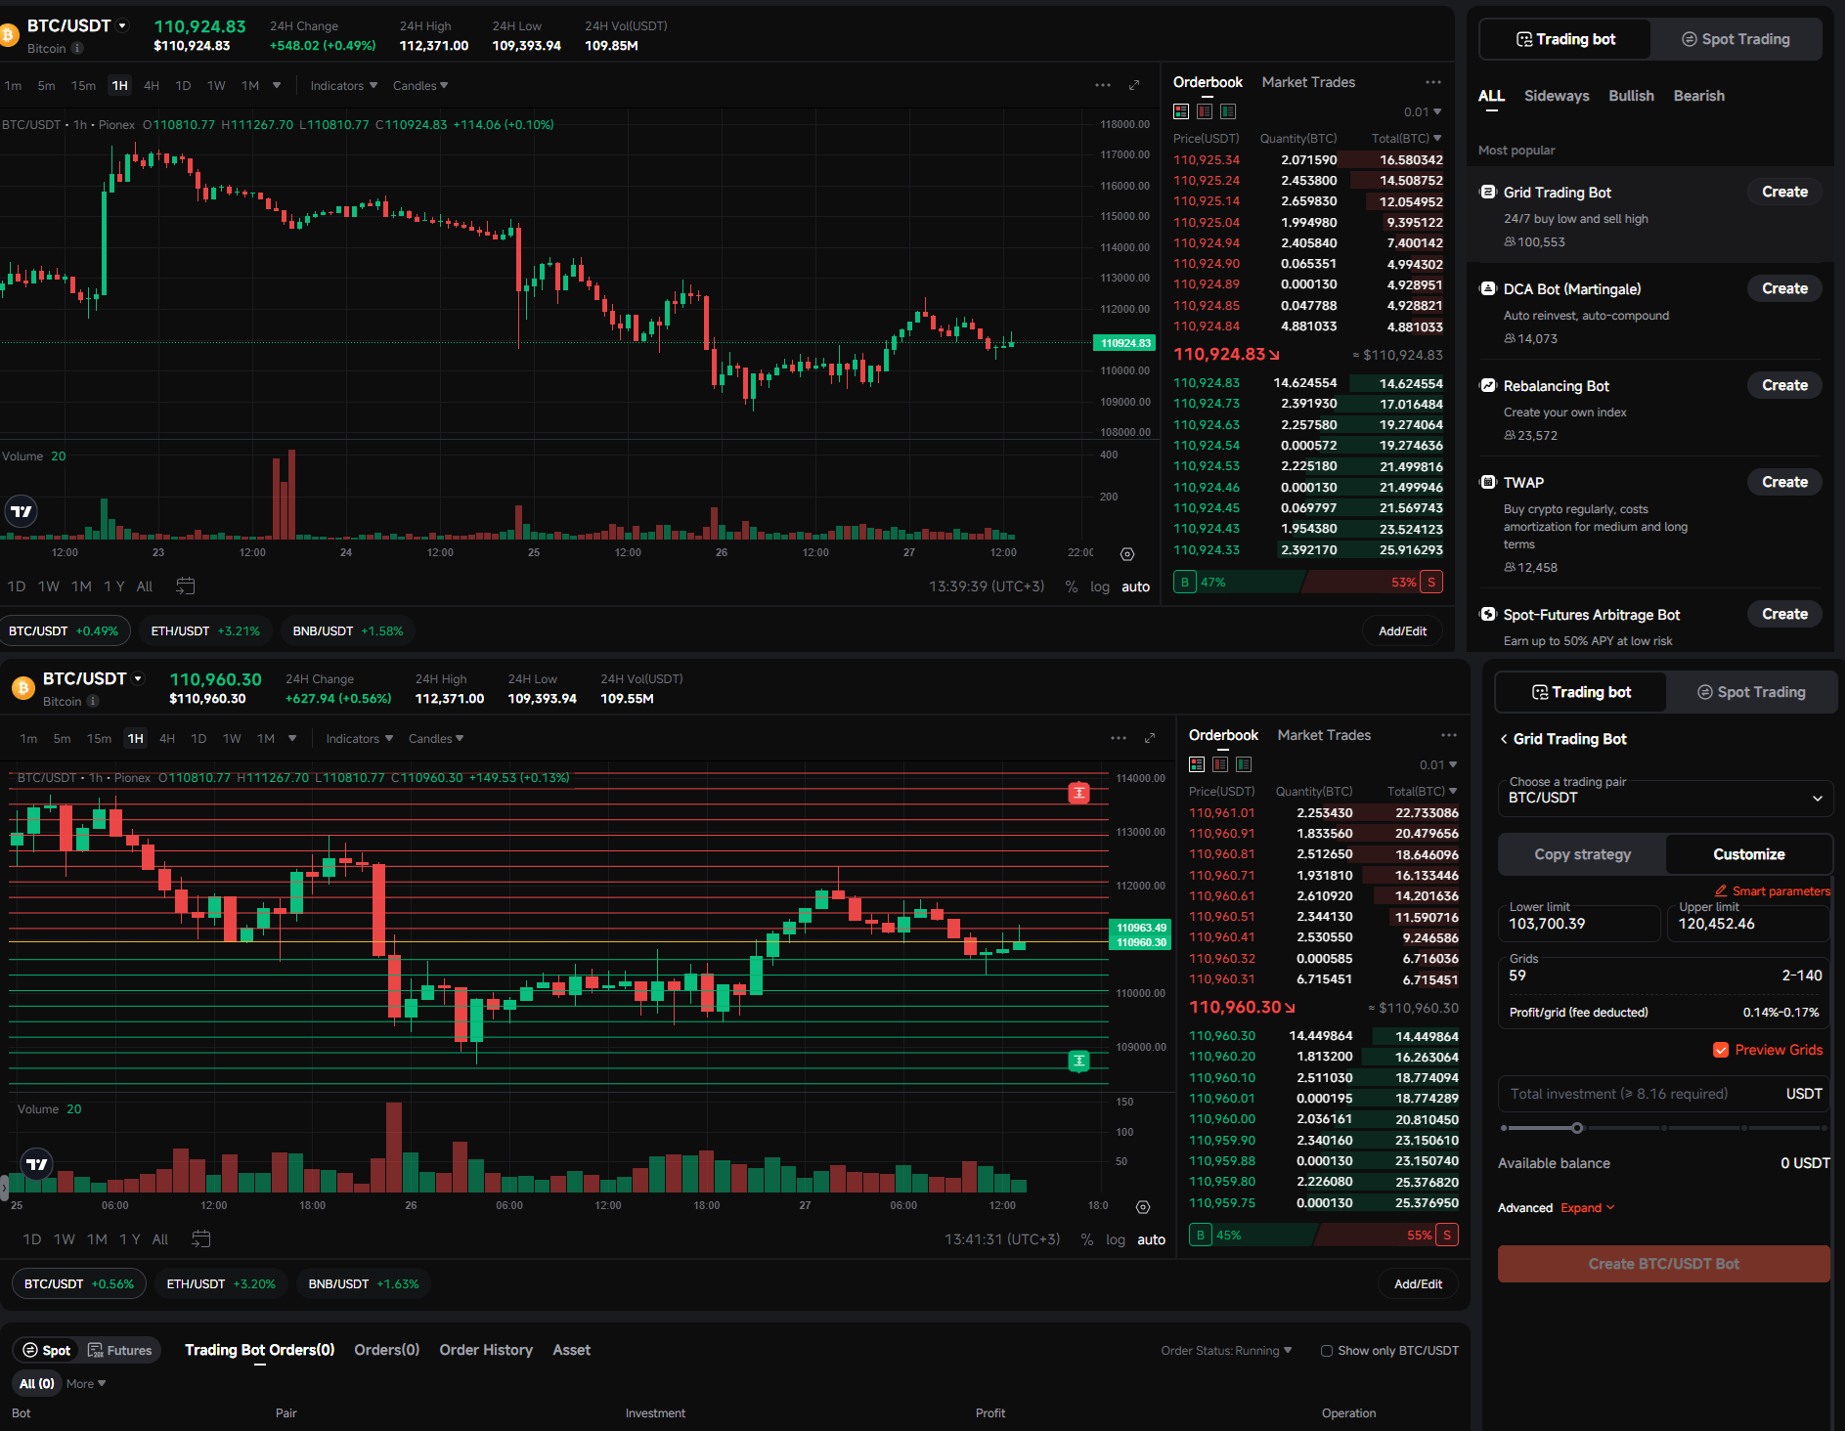
Task: Open the Asset tab
Action: (572, 1350)
